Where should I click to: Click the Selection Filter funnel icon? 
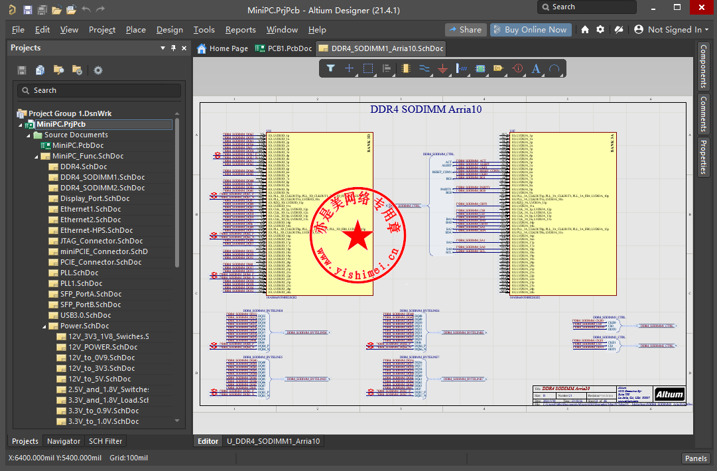[330, 68]
